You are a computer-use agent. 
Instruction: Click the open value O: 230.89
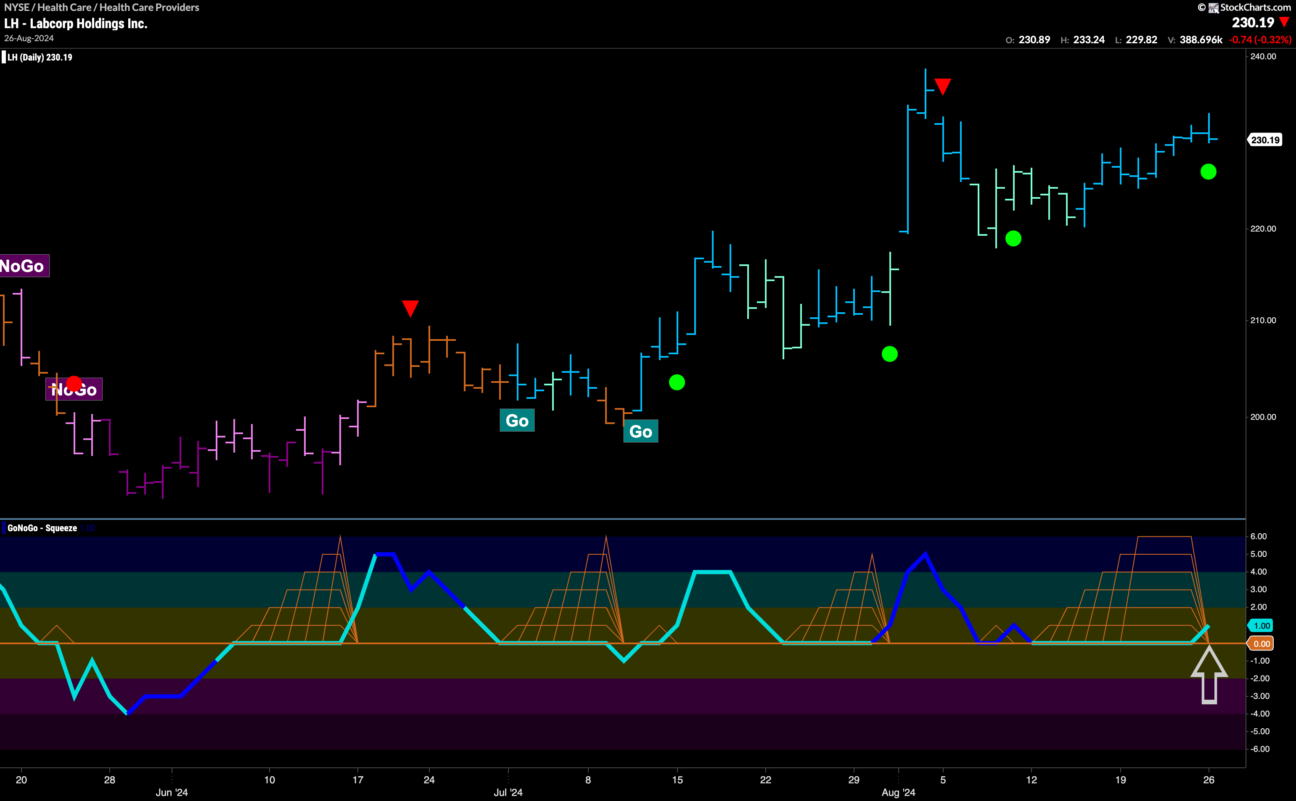(x=1028, y=40)
